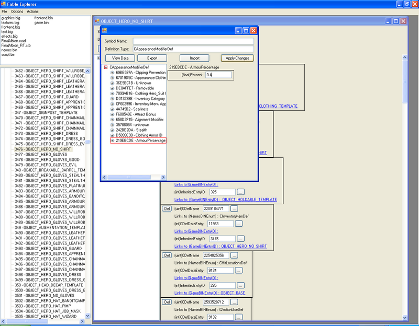Follow the CLOTHING_TEMPLATE link

tap(278, 106)
